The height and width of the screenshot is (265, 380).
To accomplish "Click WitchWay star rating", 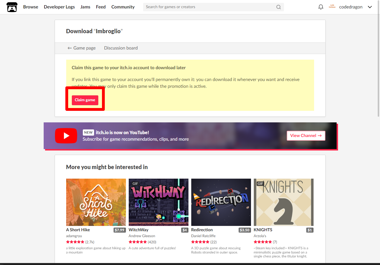I will [138, 242].
